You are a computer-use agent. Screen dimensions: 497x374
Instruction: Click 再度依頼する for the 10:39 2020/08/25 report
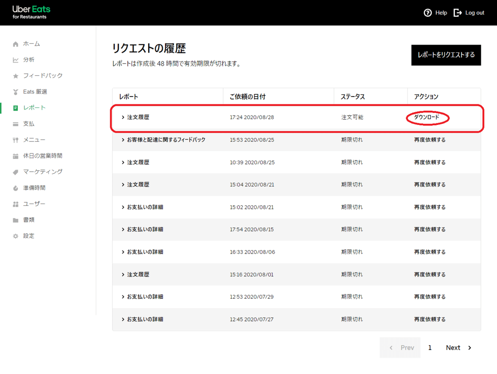430,162
